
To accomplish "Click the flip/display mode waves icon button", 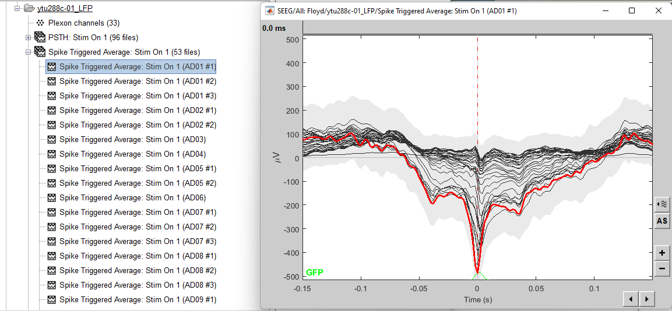I will [x=662, y=204].
